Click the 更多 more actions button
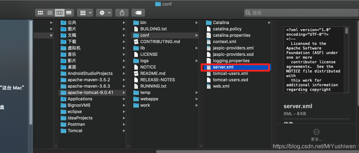Image resolution: width=359 pixels, height=153 pixels. [316, 135]
